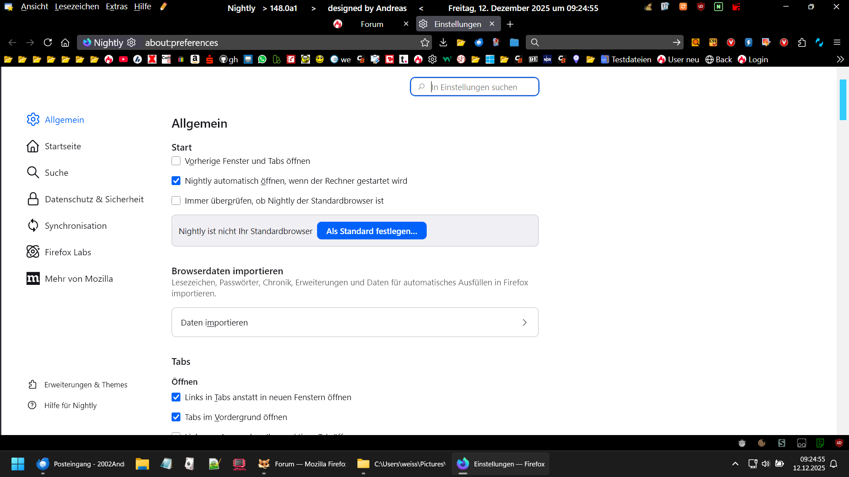
Task: Click the reload page icon
Action: [48, 42]
